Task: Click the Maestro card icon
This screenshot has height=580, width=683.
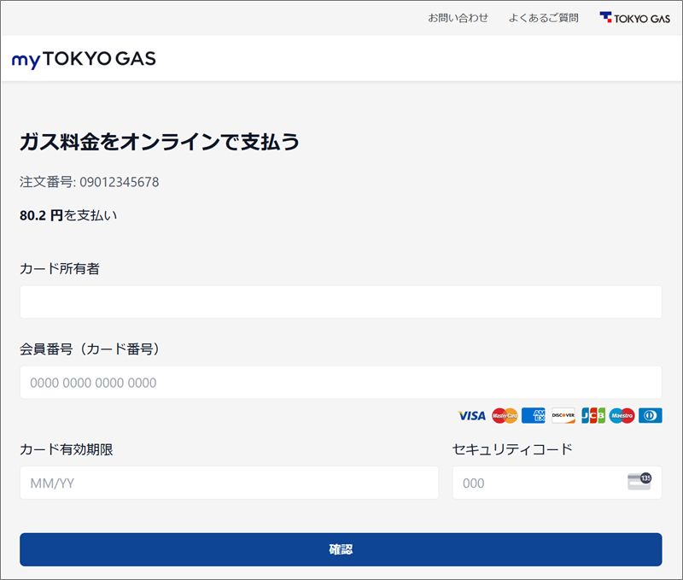Action: (x=622, y=416)
